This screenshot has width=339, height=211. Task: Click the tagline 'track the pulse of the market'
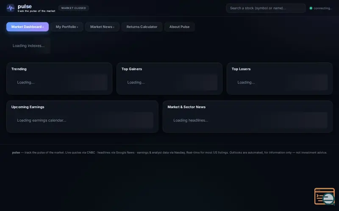tap(36, 11)
